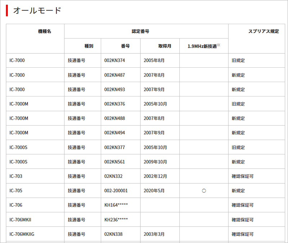This screenshot has height=243, width=288.
Task: Select 2005年10月 in the 002KN377 row
Action: click(x=156, y=147)
